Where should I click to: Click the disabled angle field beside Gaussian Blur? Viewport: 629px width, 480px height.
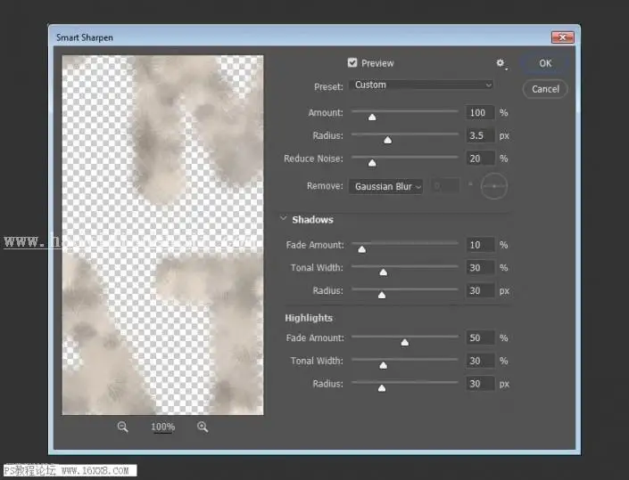[x=445, y=186]
